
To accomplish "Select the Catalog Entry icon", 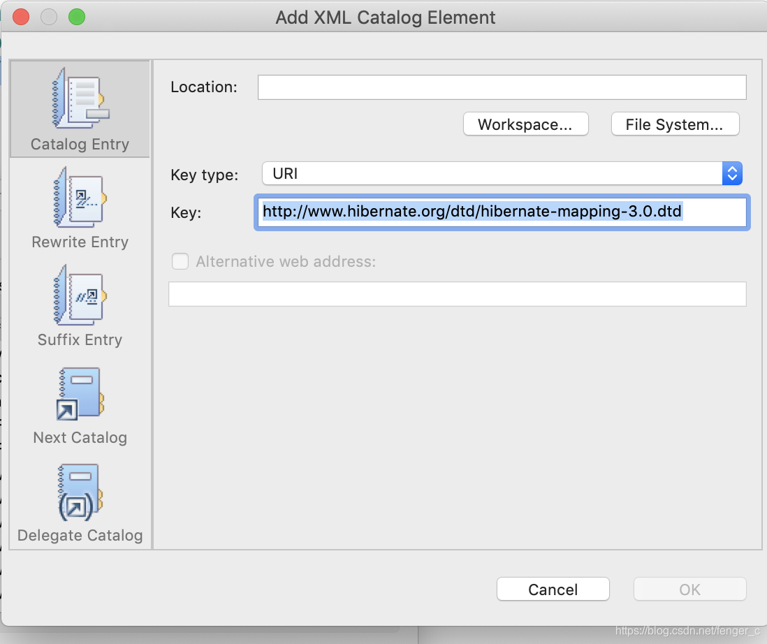I will (80, 98).
